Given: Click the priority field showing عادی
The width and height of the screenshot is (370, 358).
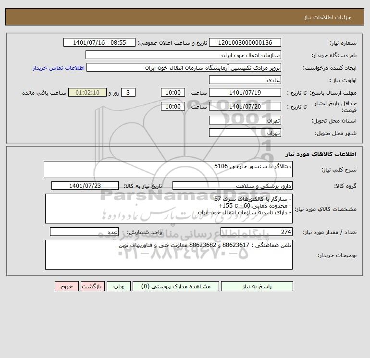Looking at the screenshot, I should [x=245, y=80].
